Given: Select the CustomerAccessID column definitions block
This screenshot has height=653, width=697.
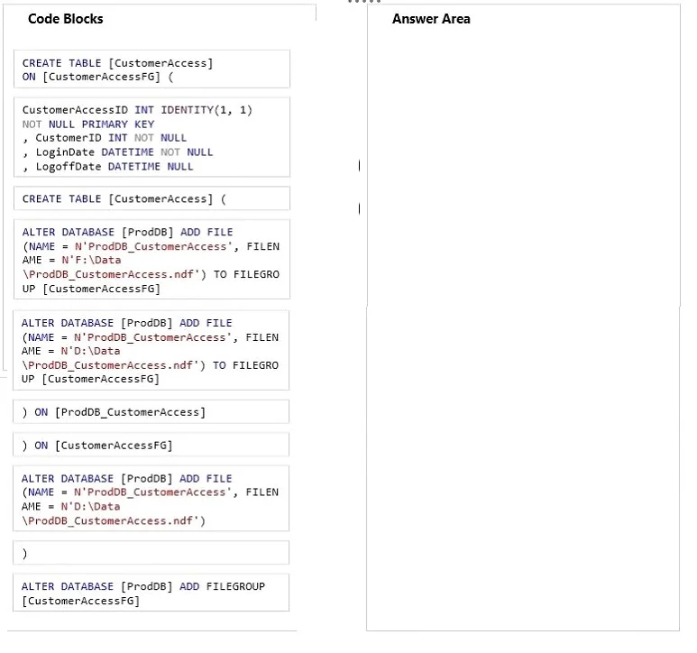Looking at the screenshot, I should tap(151, 137).
